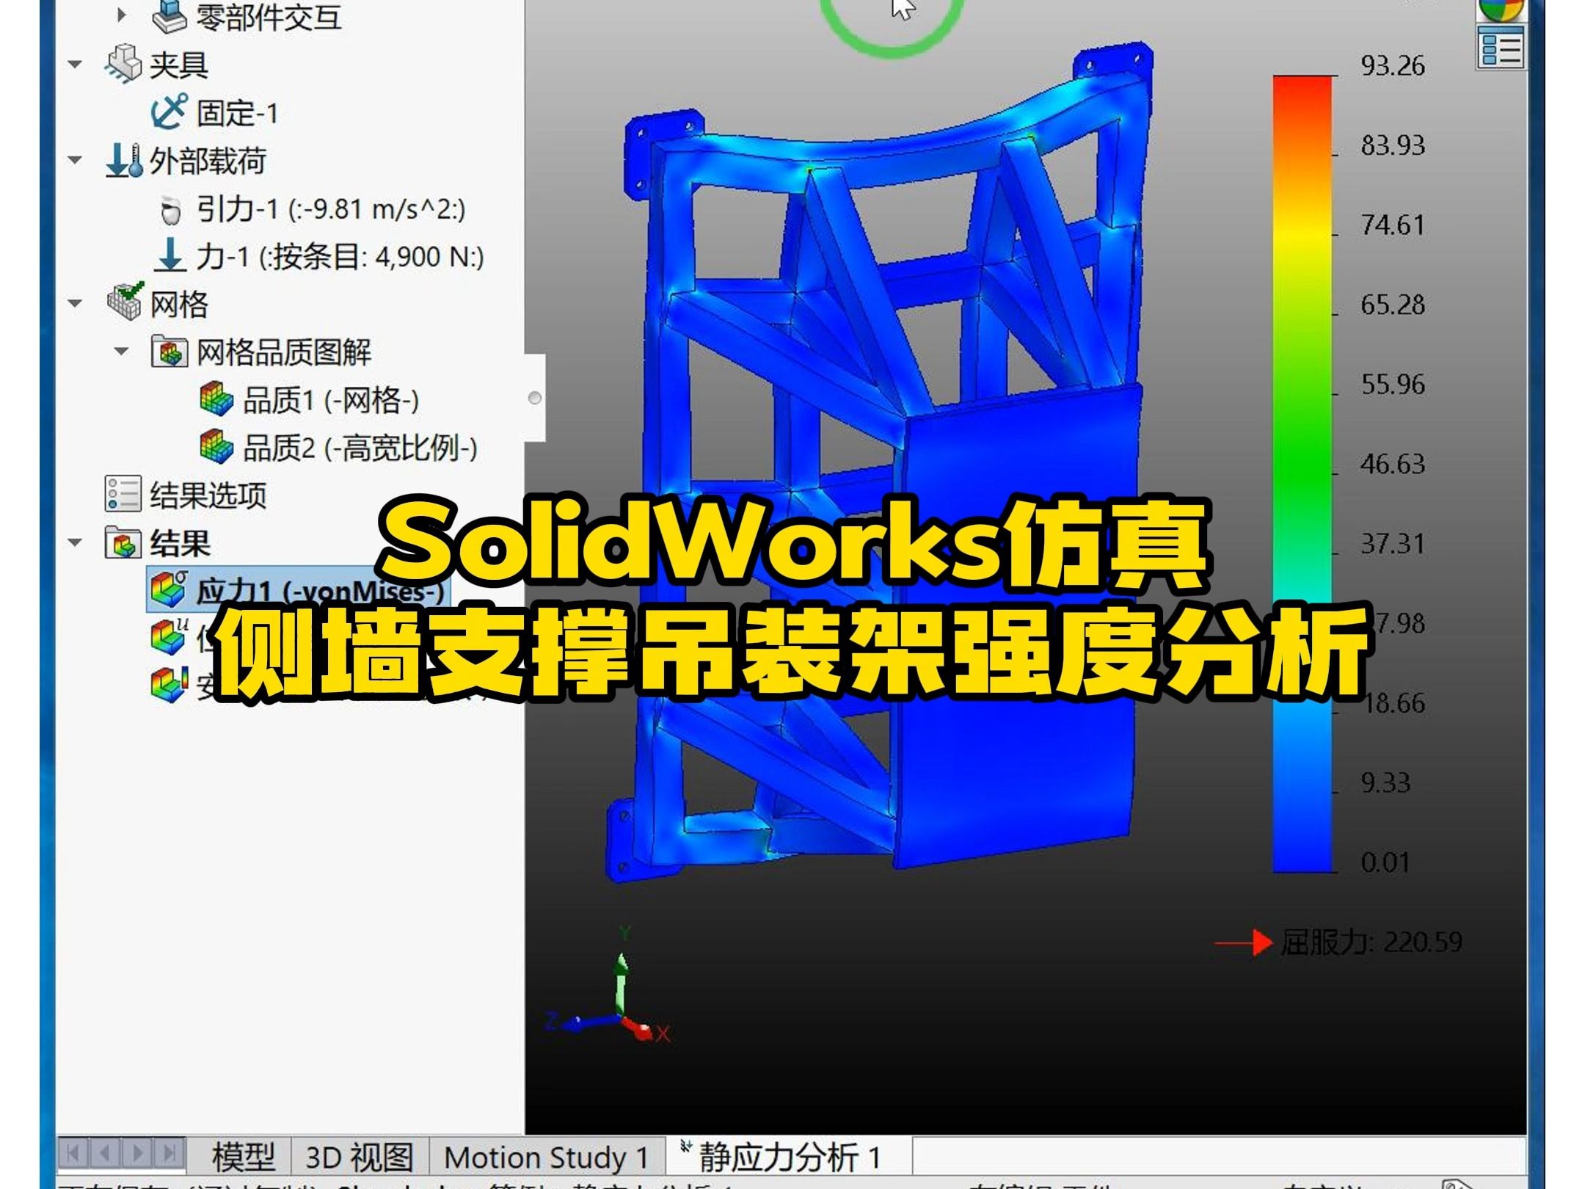This screenshot has width=1585, height=1189.
Task: Click the panel splitter handle dot
Action: [535, 398]
